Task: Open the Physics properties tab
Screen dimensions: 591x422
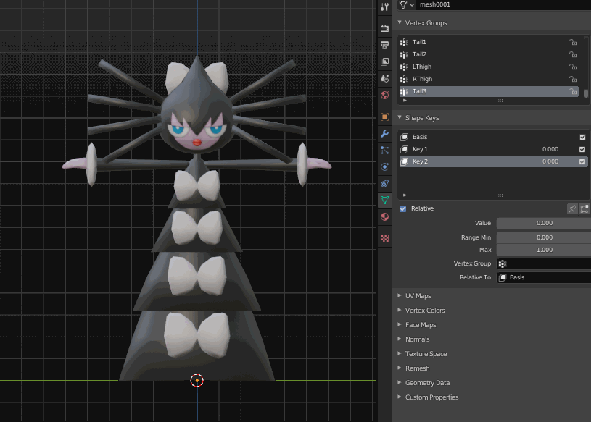Action: [x=384, y=166]
